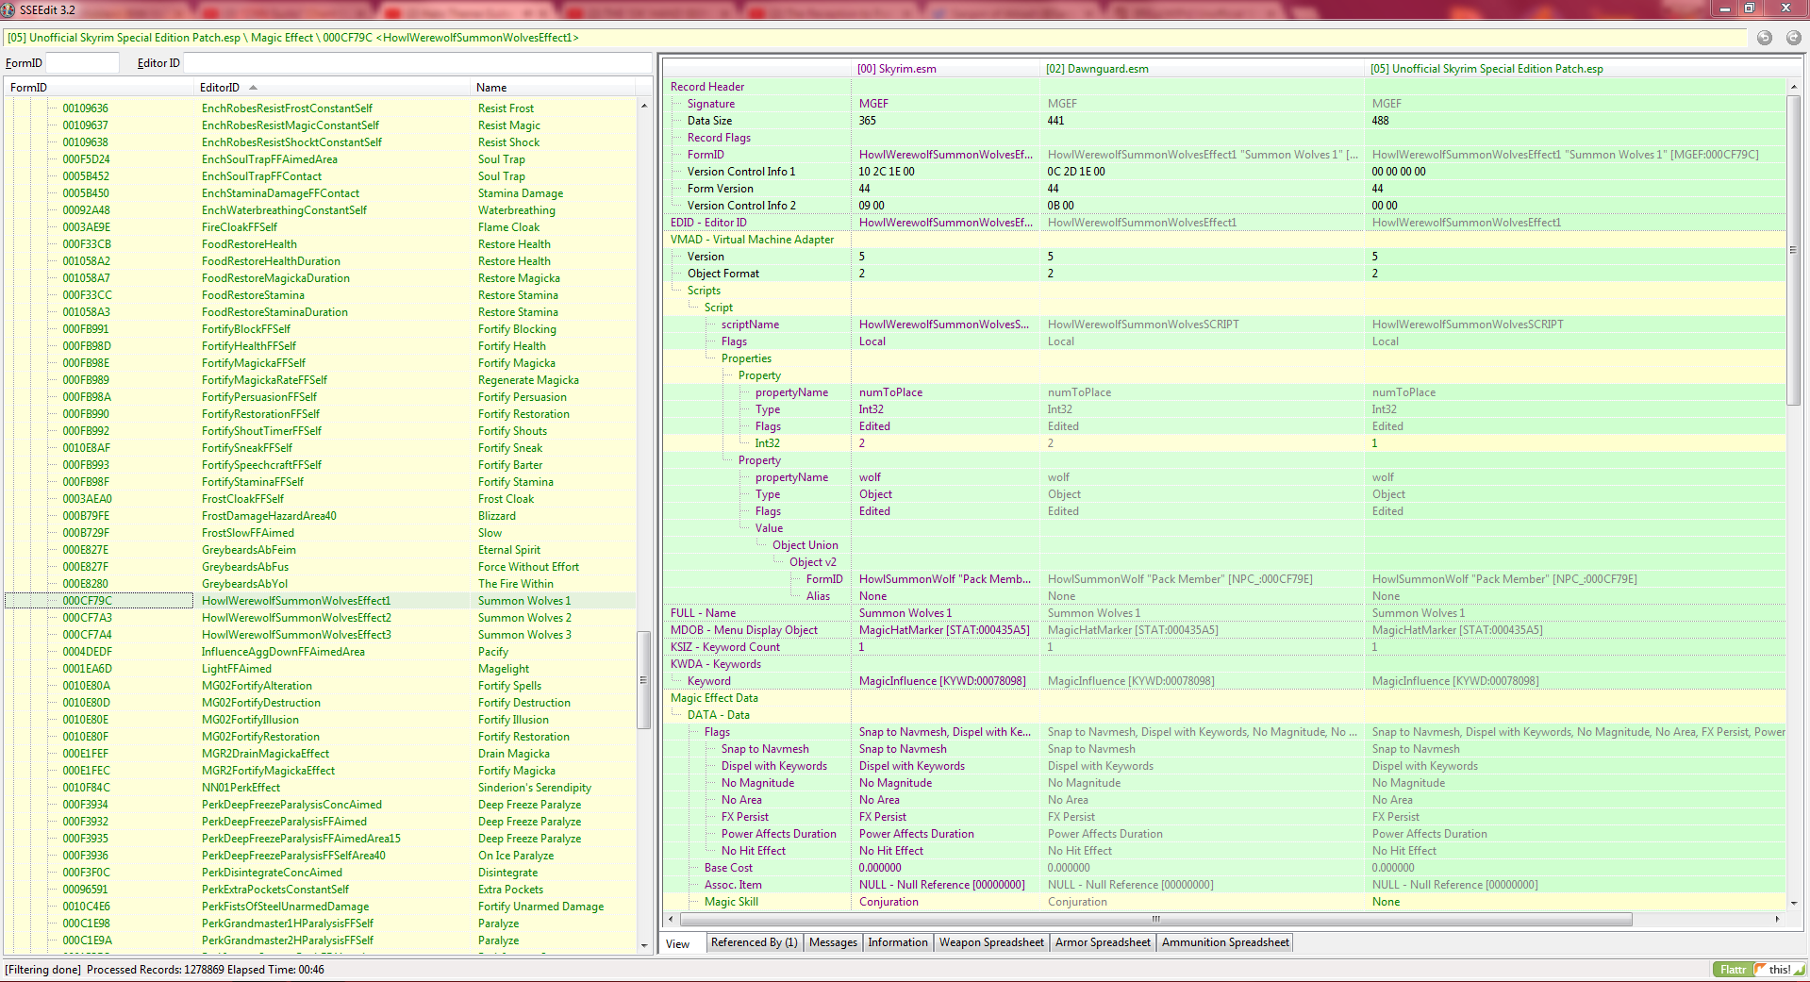Screen dimensions: 1810x982
Task: Select the GreybeardsAbYol record row
Action: point(244,584)
